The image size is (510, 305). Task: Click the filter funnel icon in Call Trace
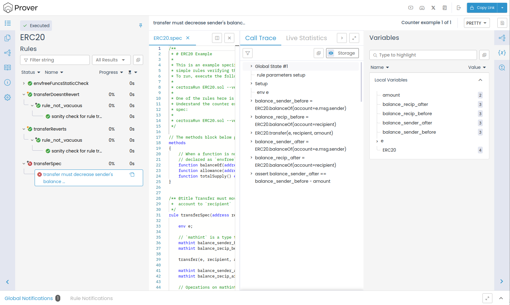pyautogui.click(x=248, y=53)
